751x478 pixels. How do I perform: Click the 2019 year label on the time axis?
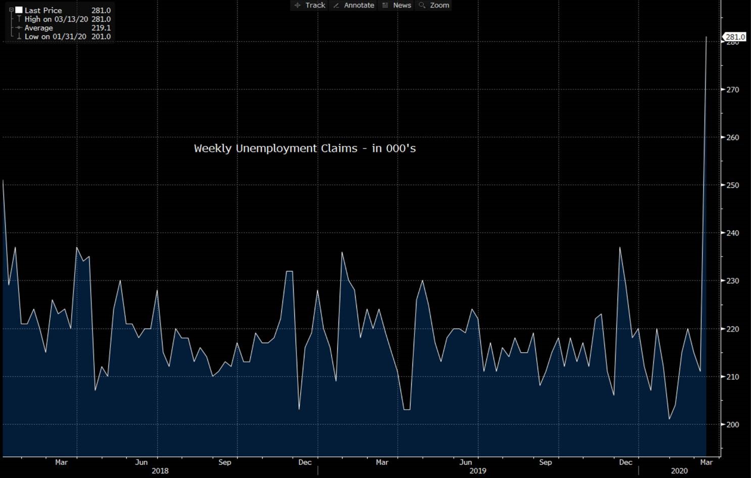click(478, 470)
